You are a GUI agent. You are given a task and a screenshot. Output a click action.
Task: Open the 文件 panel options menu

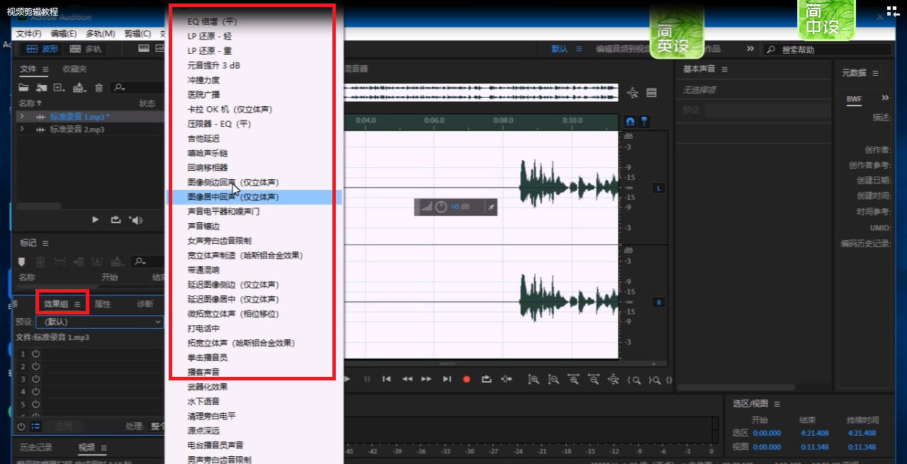point(45,69)
